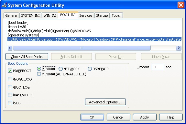The image size is (186, 124).
Task: Click the scrollbar right arrow in boot.ini list
Action: click(x=179, y=48)
